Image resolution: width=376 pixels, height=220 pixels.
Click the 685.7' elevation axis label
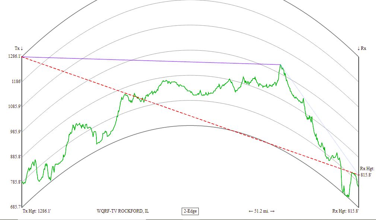16,207
